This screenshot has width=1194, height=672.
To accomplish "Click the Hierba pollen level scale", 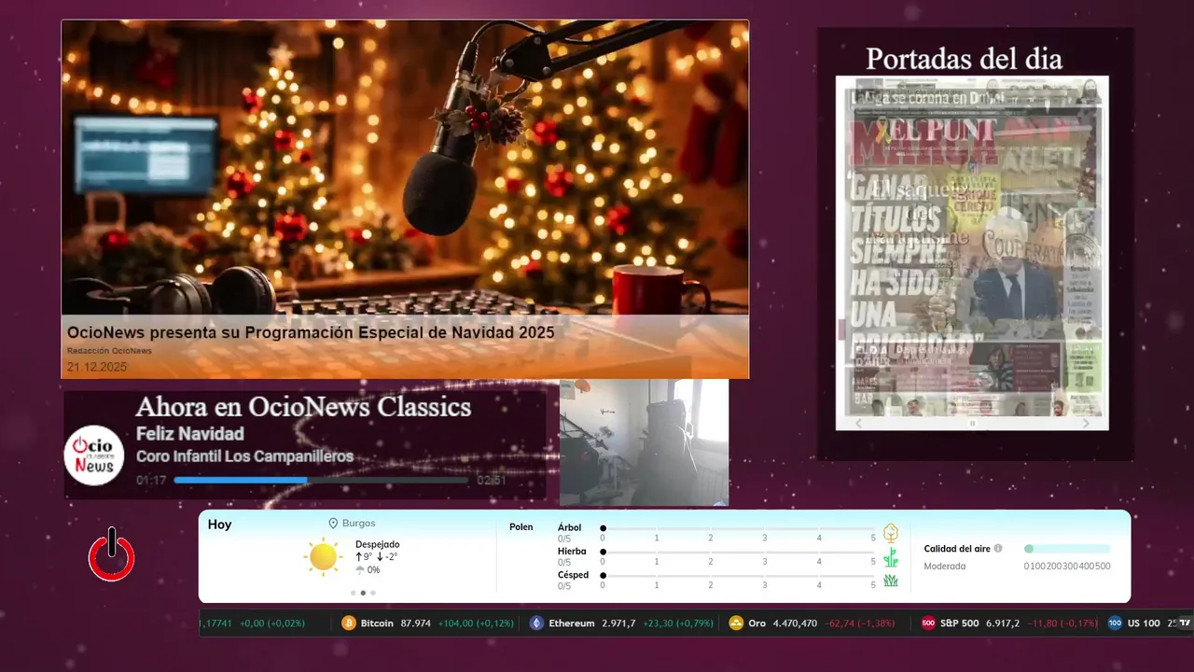I will 738,553.
